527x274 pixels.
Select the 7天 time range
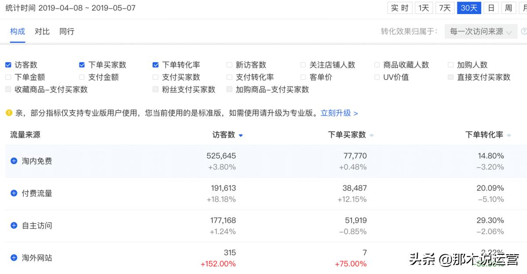pyautogui.click(x=444, y=7)
